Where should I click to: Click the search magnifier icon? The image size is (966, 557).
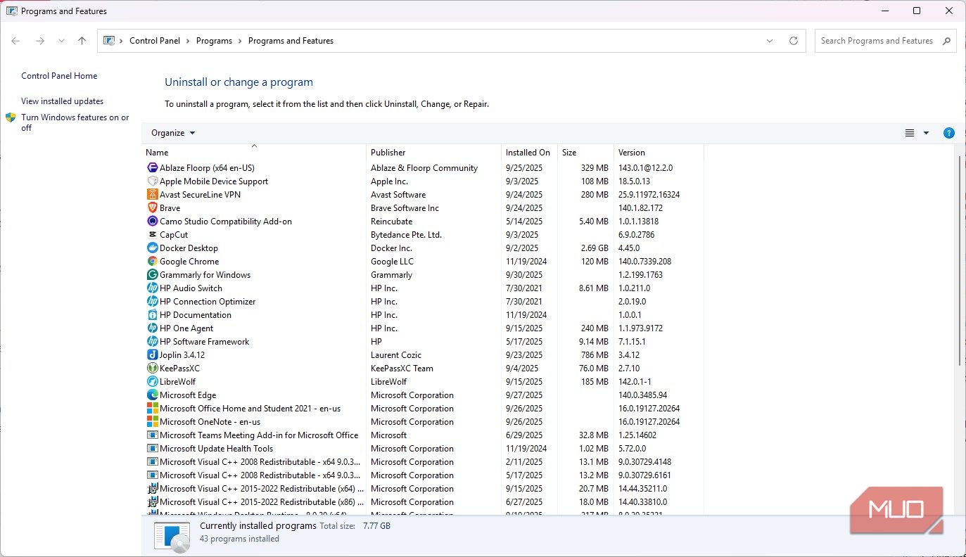point(946,41)
